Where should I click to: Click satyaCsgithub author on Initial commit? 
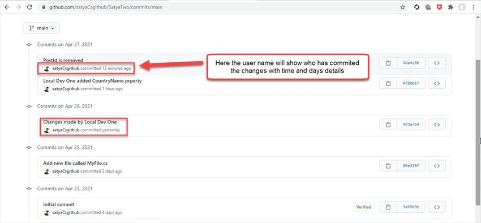tap(66, 212)
